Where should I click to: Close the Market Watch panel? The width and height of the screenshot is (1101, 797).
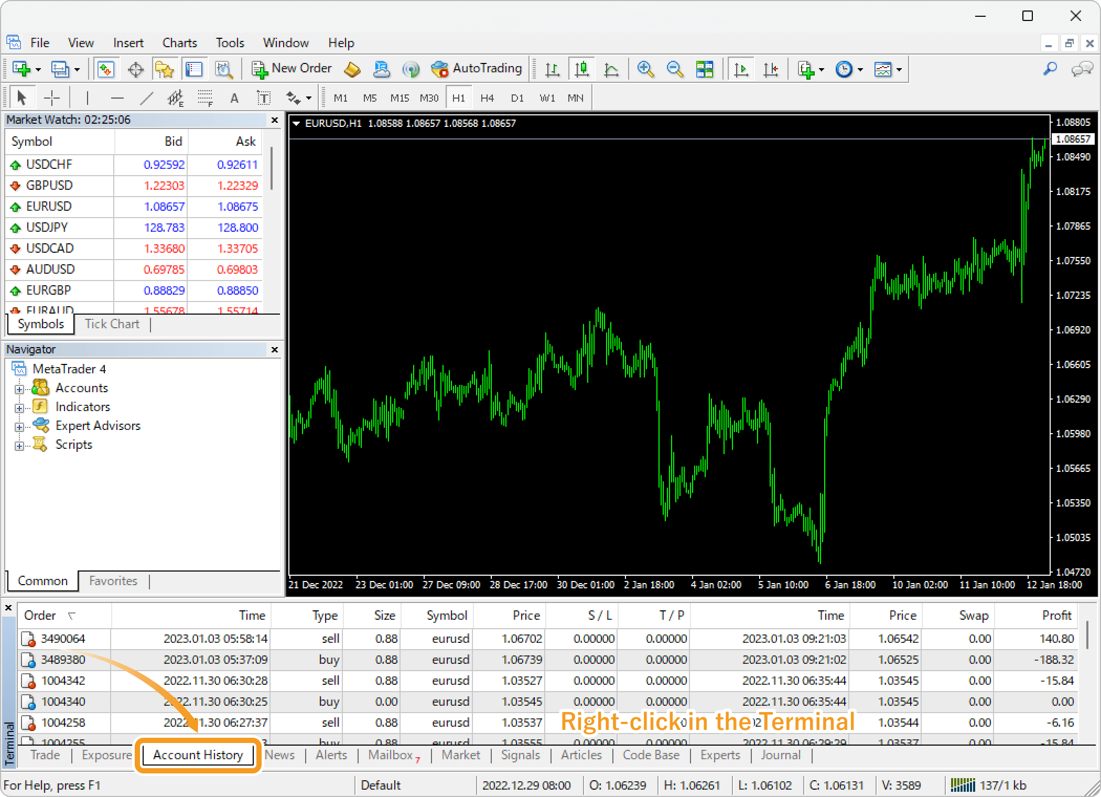tap(274, 120)
